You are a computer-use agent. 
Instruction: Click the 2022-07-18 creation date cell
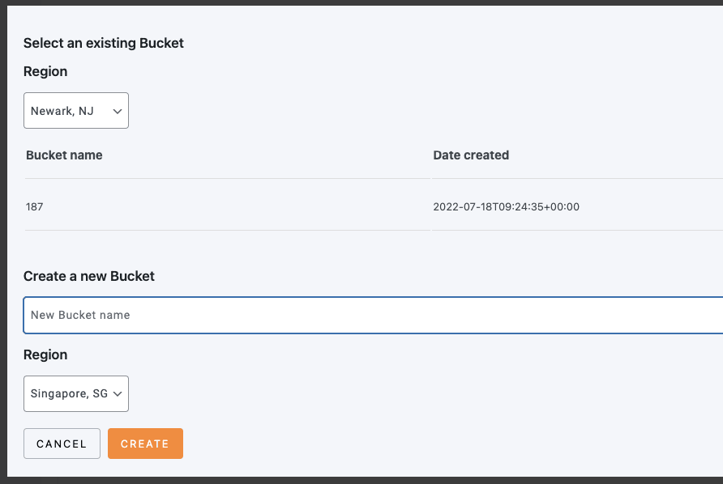(506, 207)
